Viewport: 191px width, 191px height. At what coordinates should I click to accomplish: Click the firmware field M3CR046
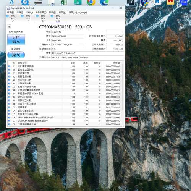[67, 32]
